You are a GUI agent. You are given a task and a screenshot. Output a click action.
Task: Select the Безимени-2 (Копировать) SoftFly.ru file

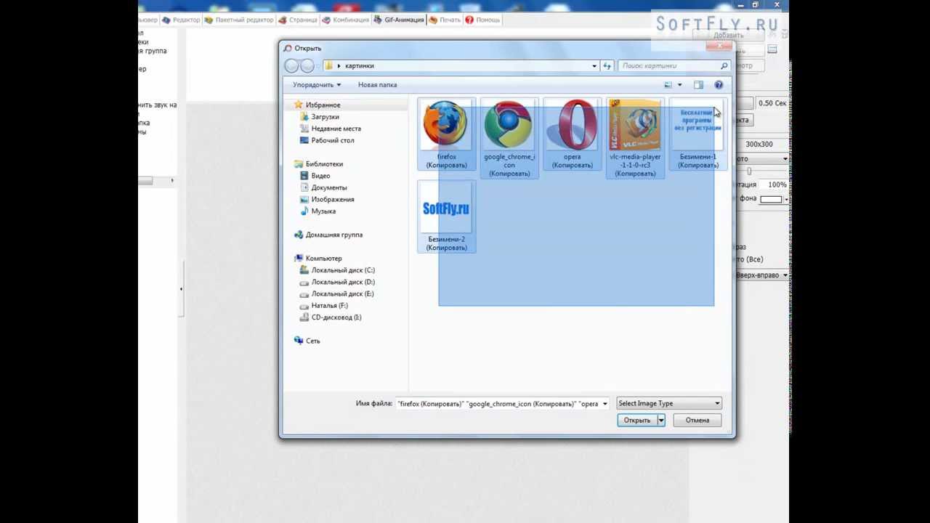click(446, 216)
